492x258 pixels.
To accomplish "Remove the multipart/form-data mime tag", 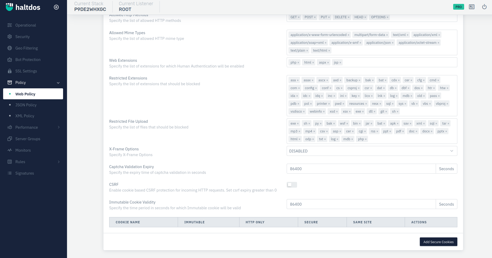I will coord(387,35).
